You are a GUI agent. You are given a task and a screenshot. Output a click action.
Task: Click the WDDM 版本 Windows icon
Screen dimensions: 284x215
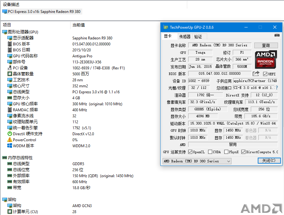(9, 146)
